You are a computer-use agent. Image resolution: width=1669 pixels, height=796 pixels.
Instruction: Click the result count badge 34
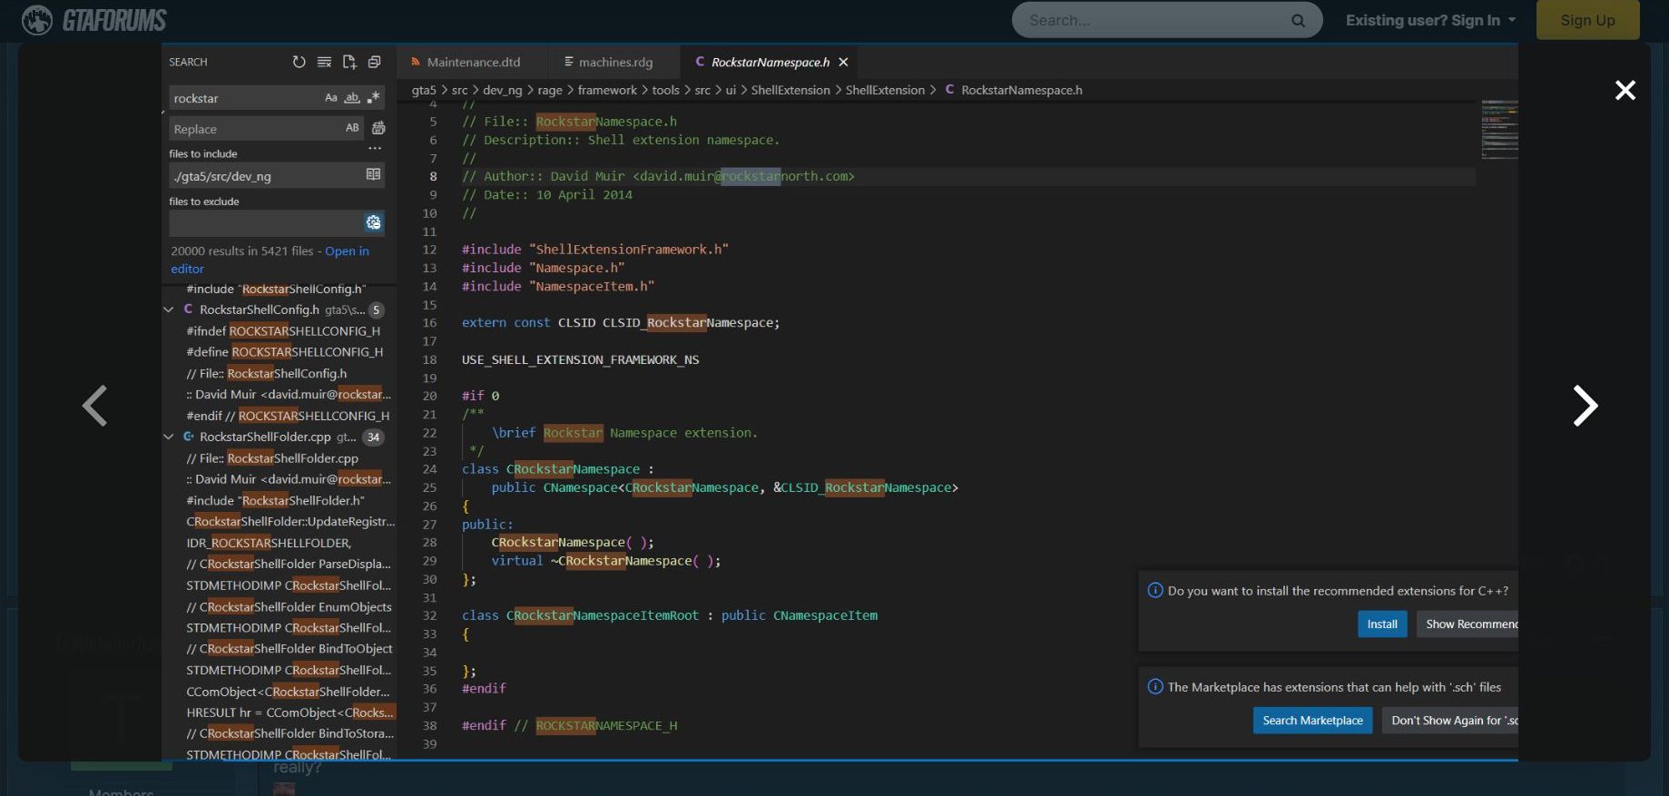coord(373,437)
